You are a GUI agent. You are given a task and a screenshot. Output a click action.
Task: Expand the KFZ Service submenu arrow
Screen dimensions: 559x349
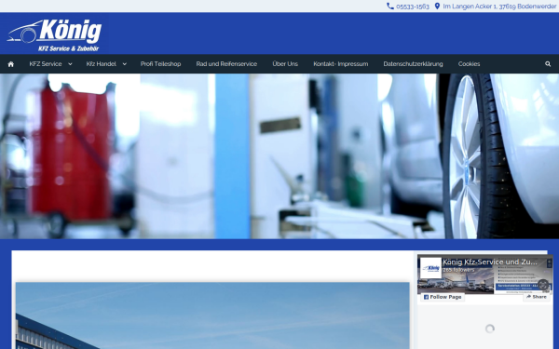coord(70,64)
